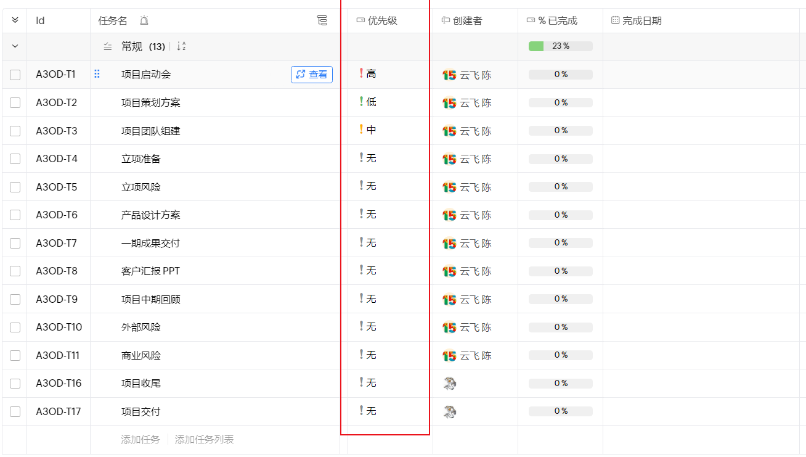Viewport: 806px width, 457px height.
Task: Click creator name 云飞陈 in 商业风险 row
Action: tap(476, 356)
